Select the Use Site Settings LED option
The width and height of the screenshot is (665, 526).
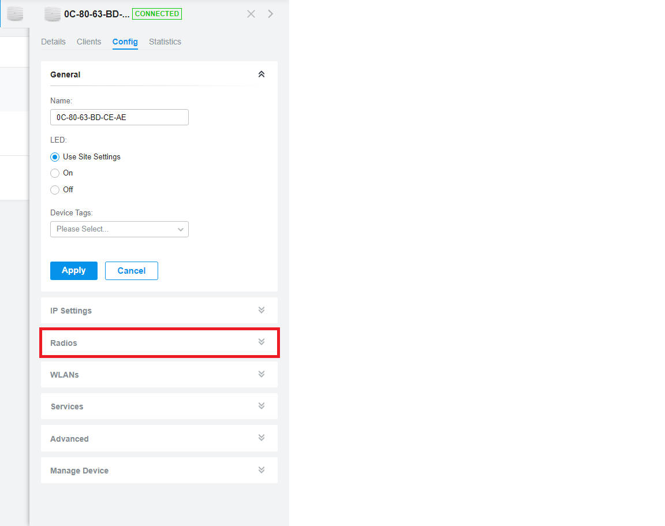point(55,157)
